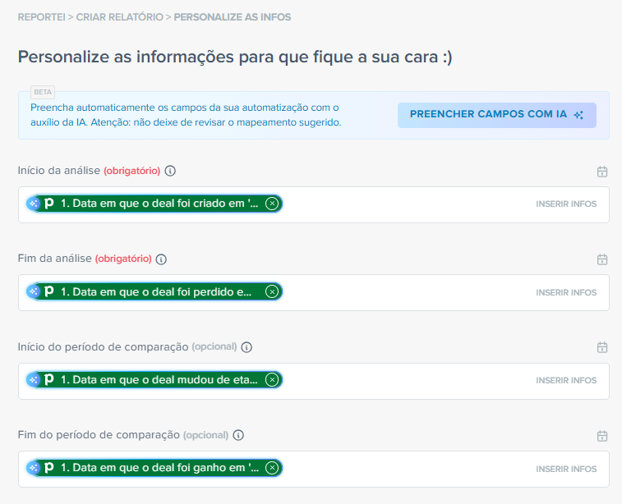Remove the 'deal mudou de etapa' tag
The image size is (622, 504).
pyautogui.click(x=272, y=380)
